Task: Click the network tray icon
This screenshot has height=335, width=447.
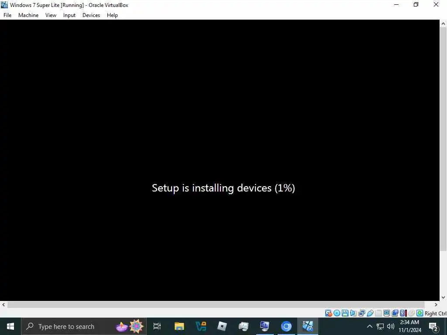Action: point(380,326)
